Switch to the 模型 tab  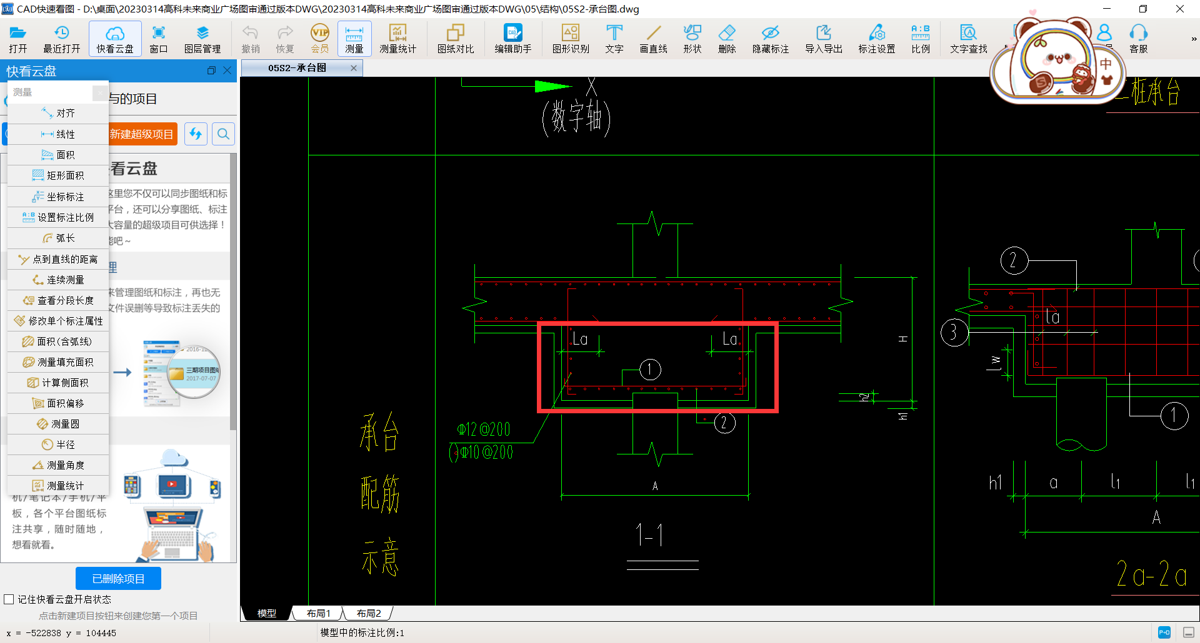coord(267,614)
